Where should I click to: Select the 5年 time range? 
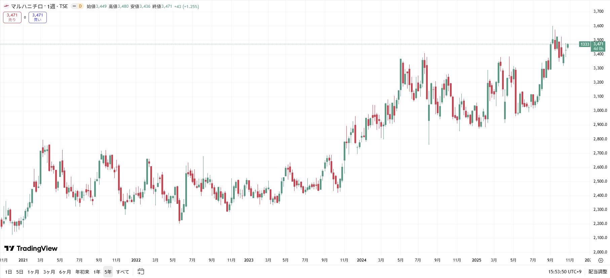[108, 272]
